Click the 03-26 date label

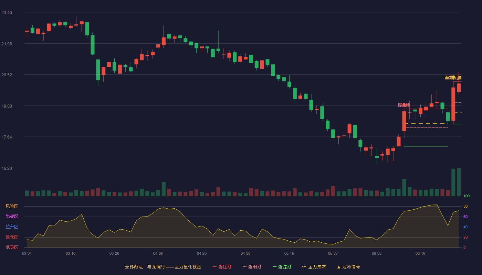(x=114, y=253)
